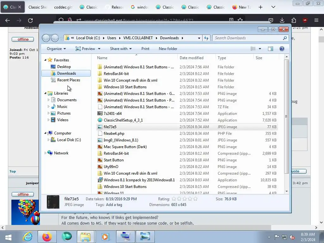List all Firefox tabs chevron
Screen dimensions: 324x243
273,7
